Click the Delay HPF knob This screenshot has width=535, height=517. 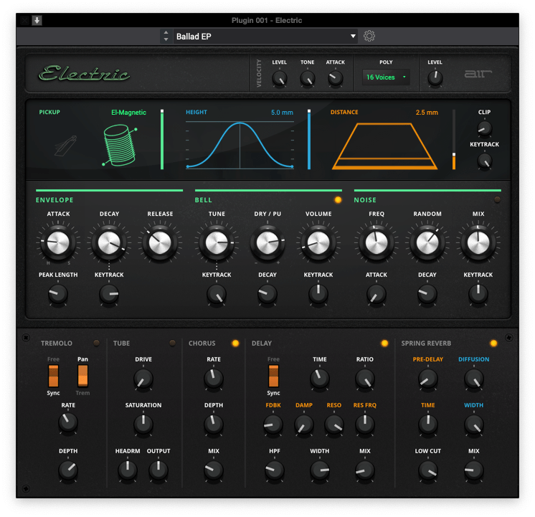tap(275, 470)
